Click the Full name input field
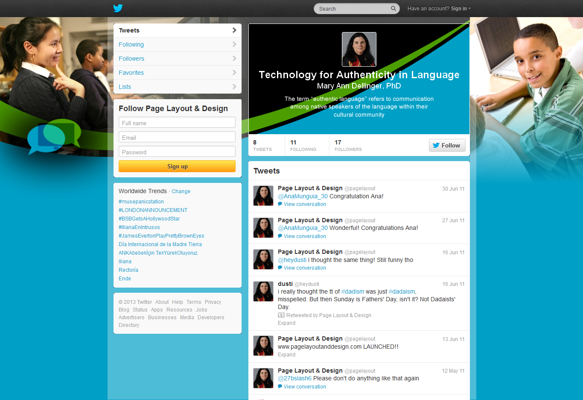The width and height of the screenshot is (583, 400). (x=177, y=123)
